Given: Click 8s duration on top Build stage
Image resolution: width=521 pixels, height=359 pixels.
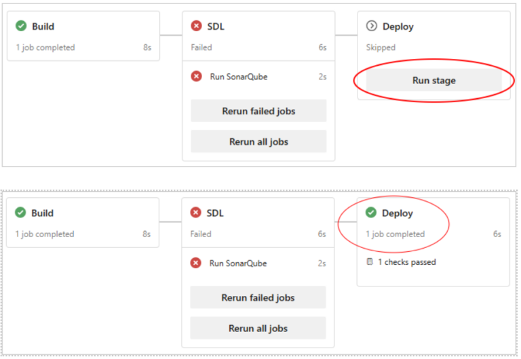Looking at the screenshot, I should 147,47.
